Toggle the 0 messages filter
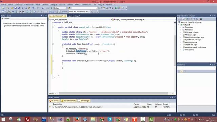This screenshot has width=217, height=122. click(x=84, y=101)
